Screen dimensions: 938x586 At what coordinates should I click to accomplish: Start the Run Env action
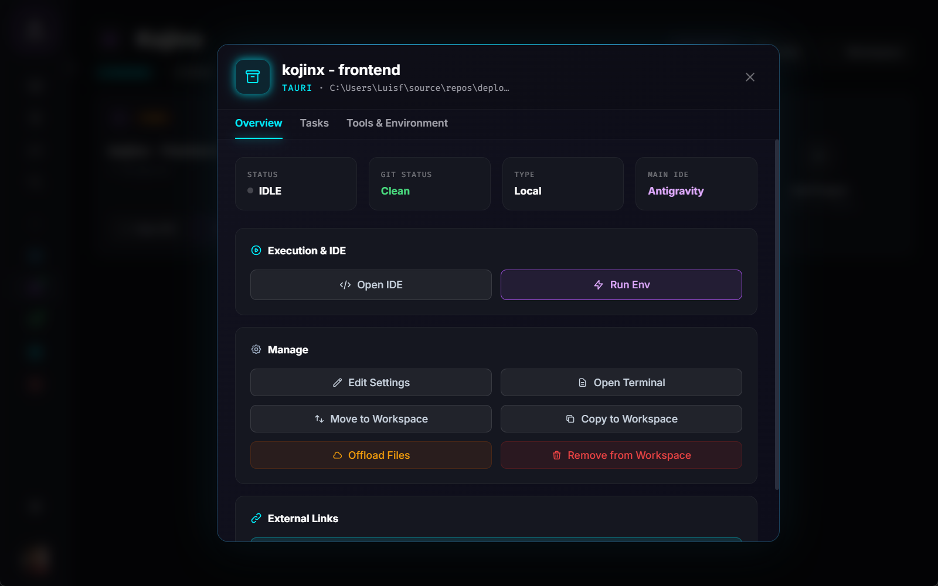(x=621, y=285)
